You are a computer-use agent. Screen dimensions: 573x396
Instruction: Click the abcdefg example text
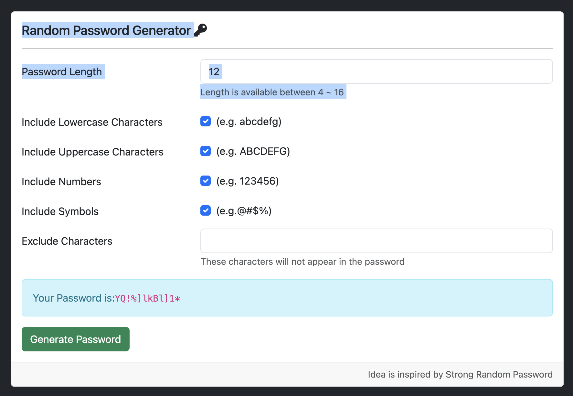[x=249, y=122]
